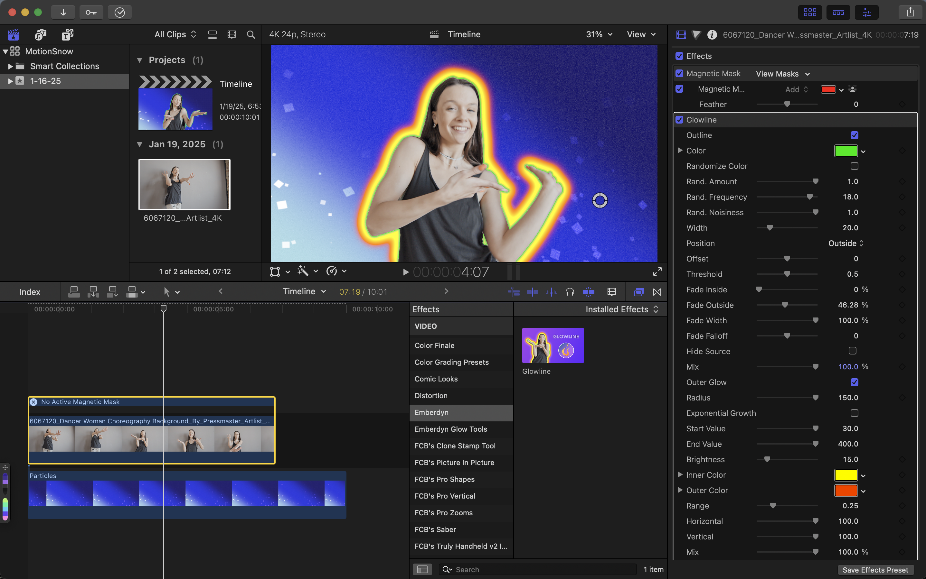Click the Outer Color orange swatch
This screenshot has height=579, width=926.
(x=846, y=490)
